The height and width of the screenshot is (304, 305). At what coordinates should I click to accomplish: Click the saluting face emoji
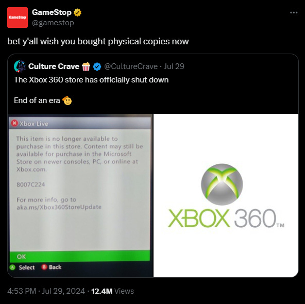pos(67,100)
